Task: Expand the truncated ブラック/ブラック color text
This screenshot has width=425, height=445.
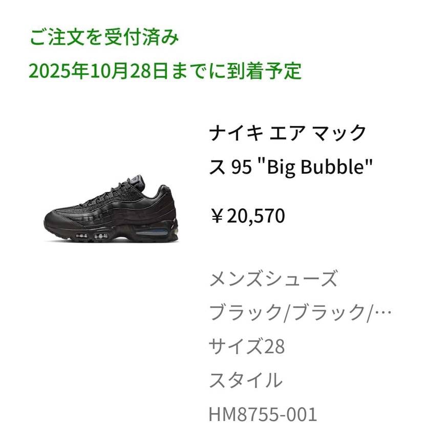Action: coord(300,312)
